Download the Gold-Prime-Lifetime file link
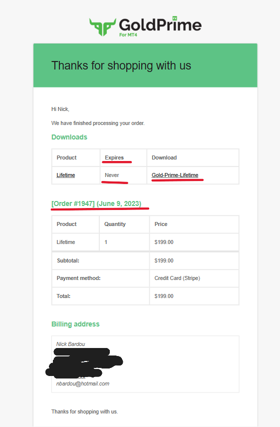Image resolution: width=280 pixels, height=427 pixels. click(x=175, y=175)
